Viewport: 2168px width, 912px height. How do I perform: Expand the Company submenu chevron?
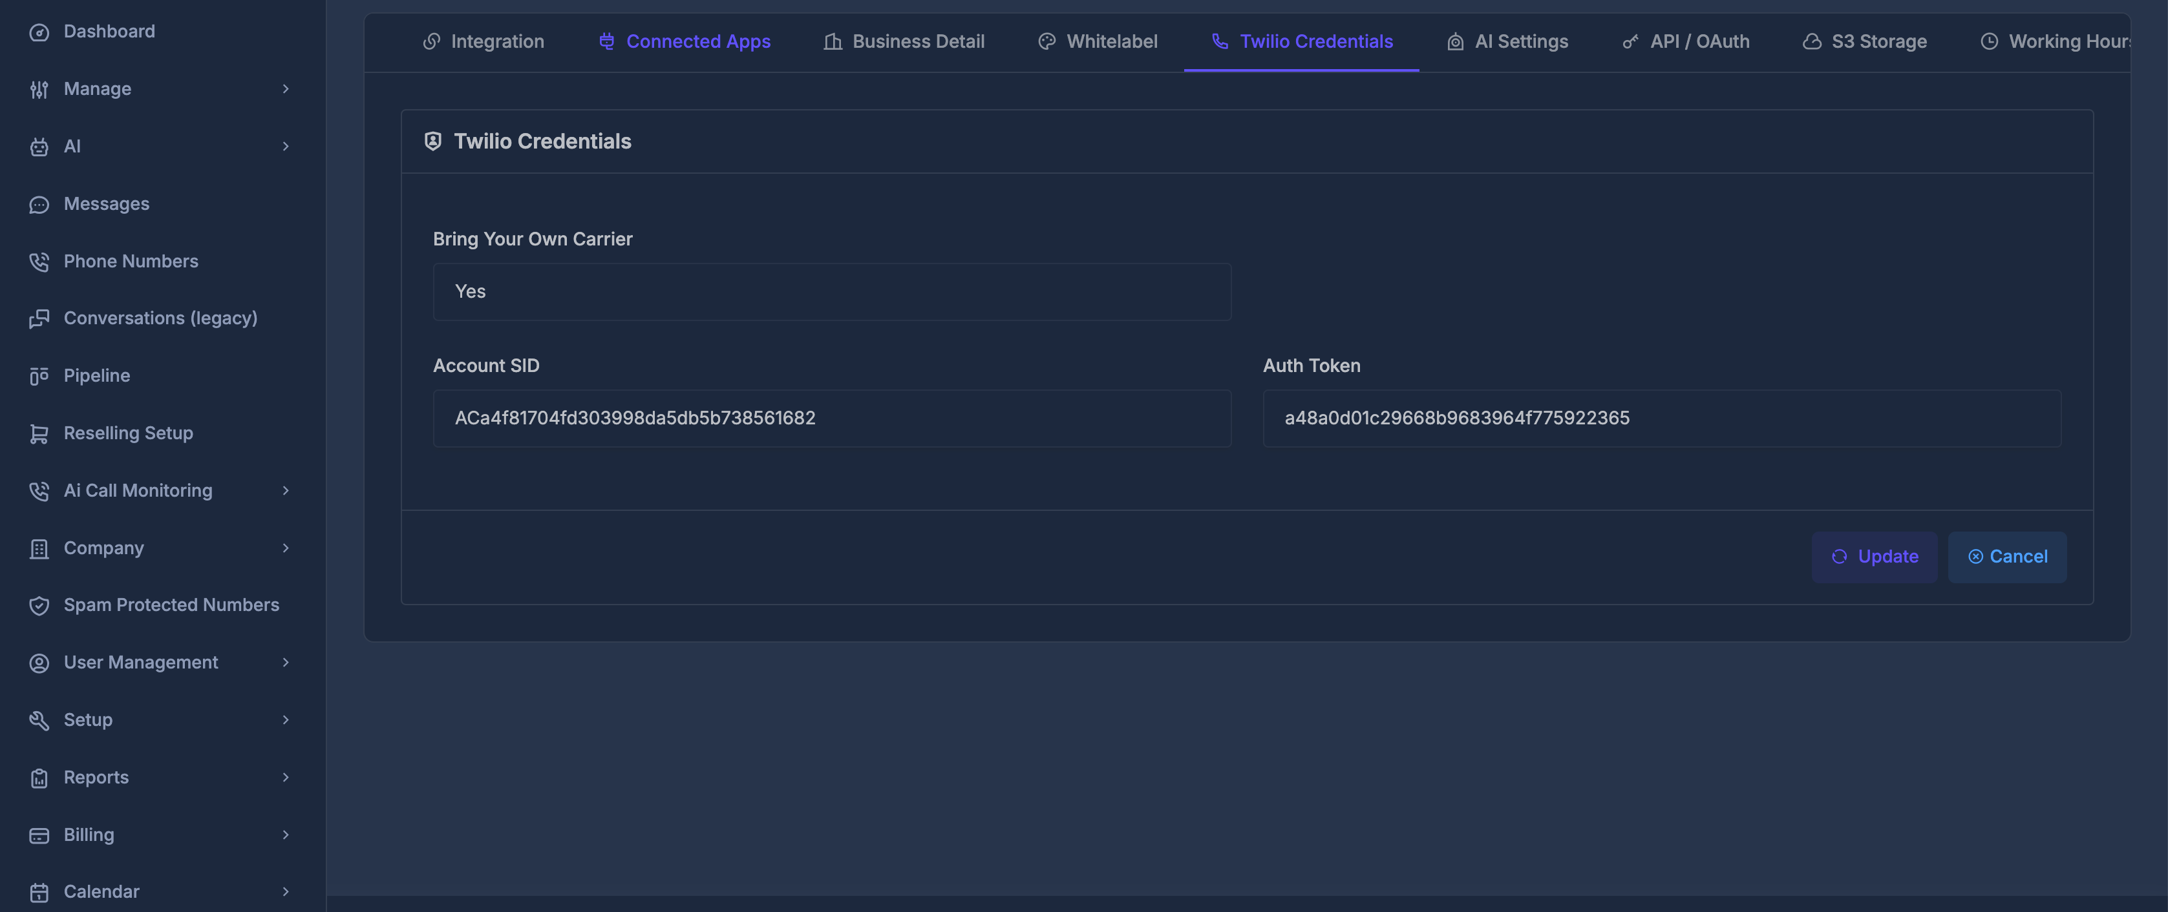pos(286,548)
